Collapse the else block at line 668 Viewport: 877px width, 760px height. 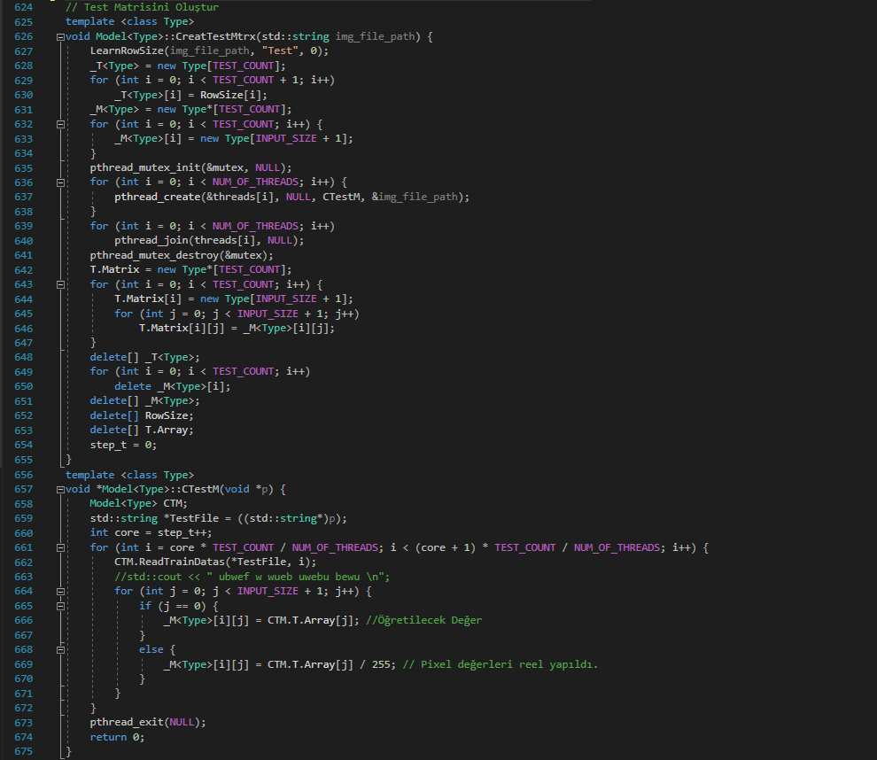(60, 649)
